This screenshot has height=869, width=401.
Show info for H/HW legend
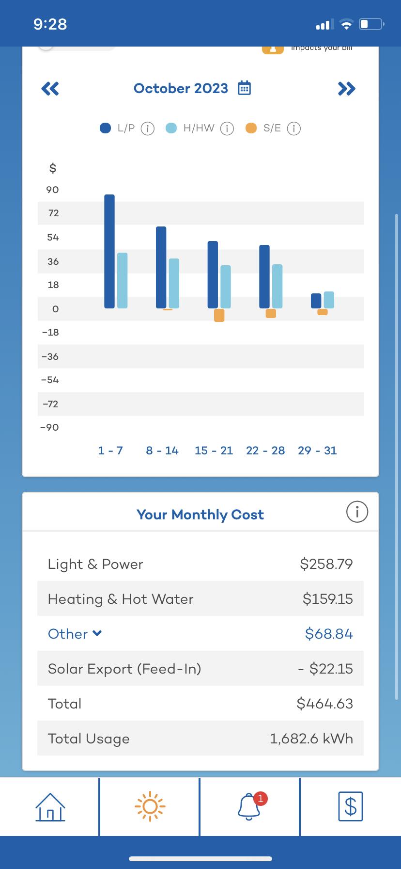(x=227, y=129)
